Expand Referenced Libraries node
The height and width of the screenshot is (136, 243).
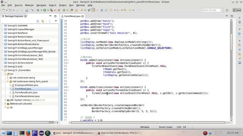point(5,104)
